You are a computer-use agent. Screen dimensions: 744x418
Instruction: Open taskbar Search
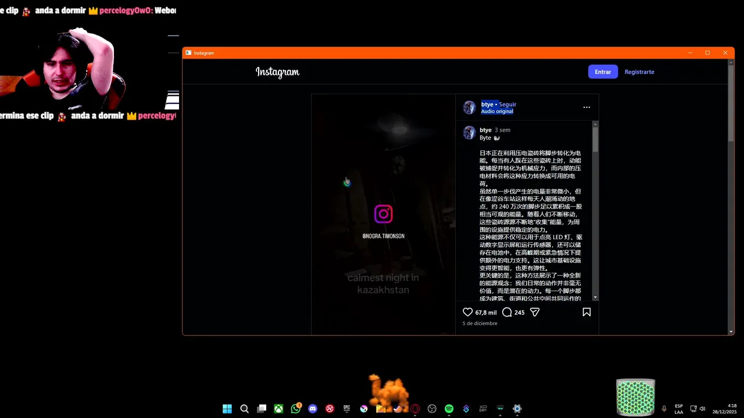point(244,409)
